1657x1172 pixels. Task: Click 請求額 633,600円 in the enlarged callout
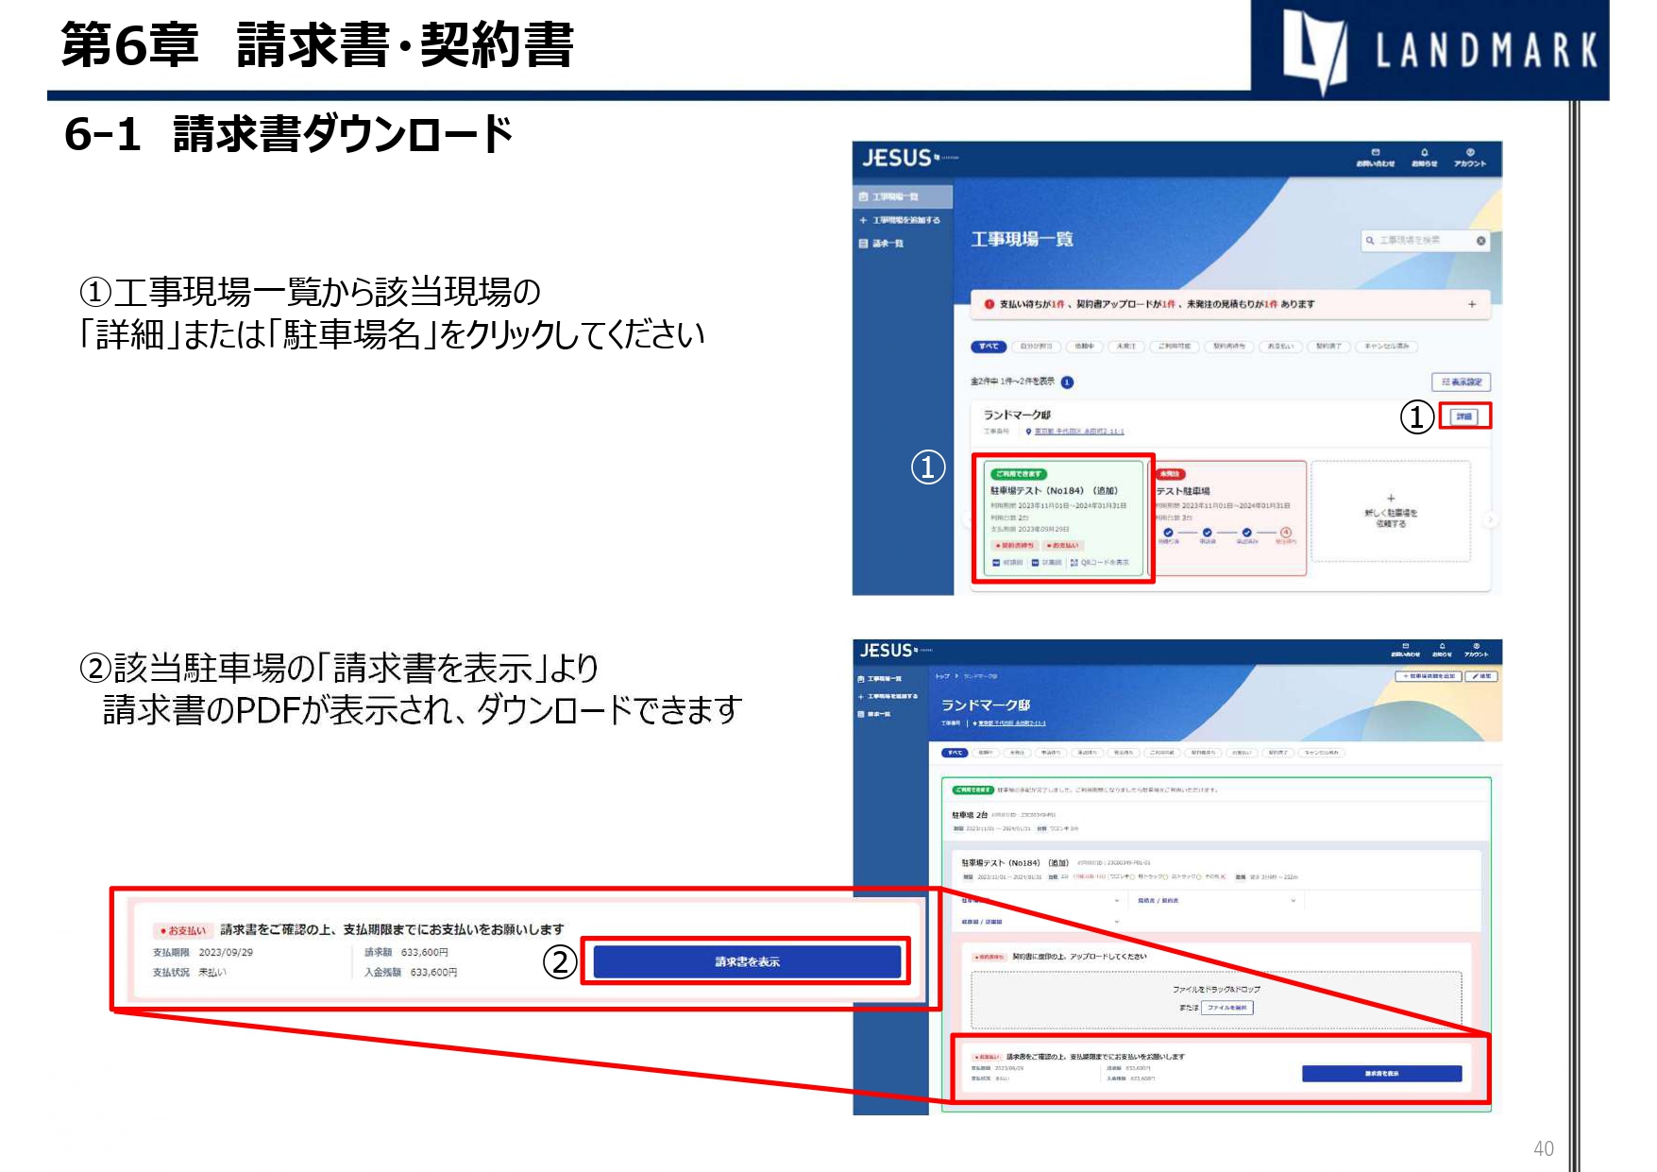(406, 952)
